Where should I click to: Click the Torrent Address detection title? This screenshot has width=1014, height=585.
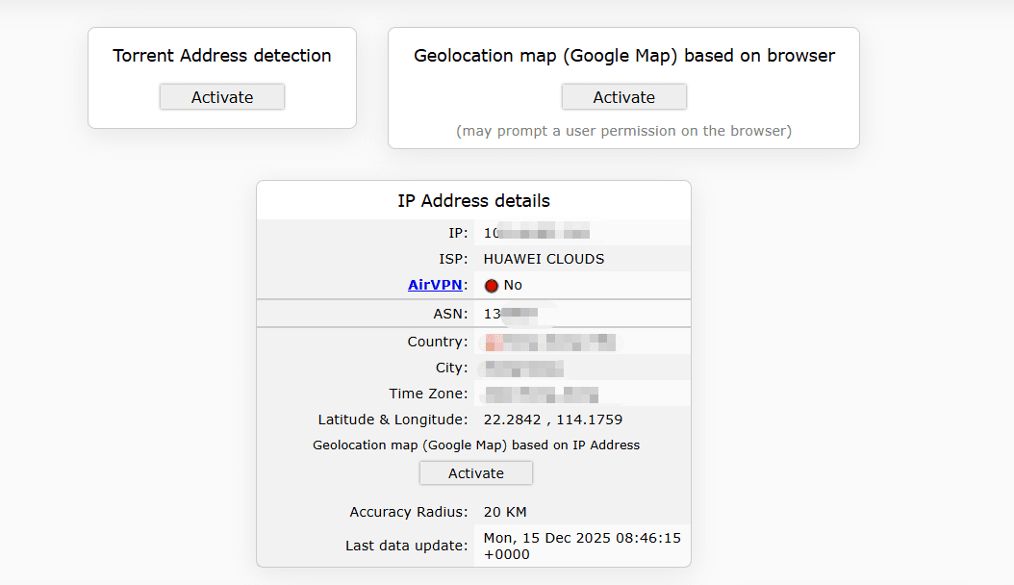pyautogui.click(x=222, y=56)
